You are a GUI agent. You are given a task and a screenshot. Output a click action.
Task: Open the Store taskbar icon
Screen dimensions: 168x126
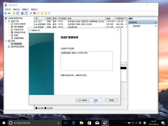tap(89, 123)
